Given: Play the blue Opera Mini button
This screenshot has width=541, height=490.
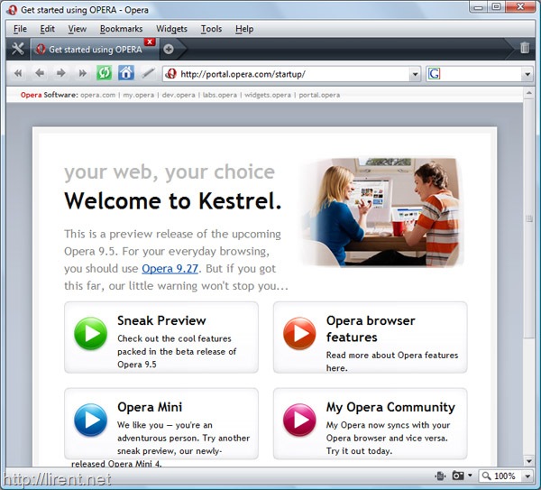Looking at the screenshot, I should coord(91,420).
